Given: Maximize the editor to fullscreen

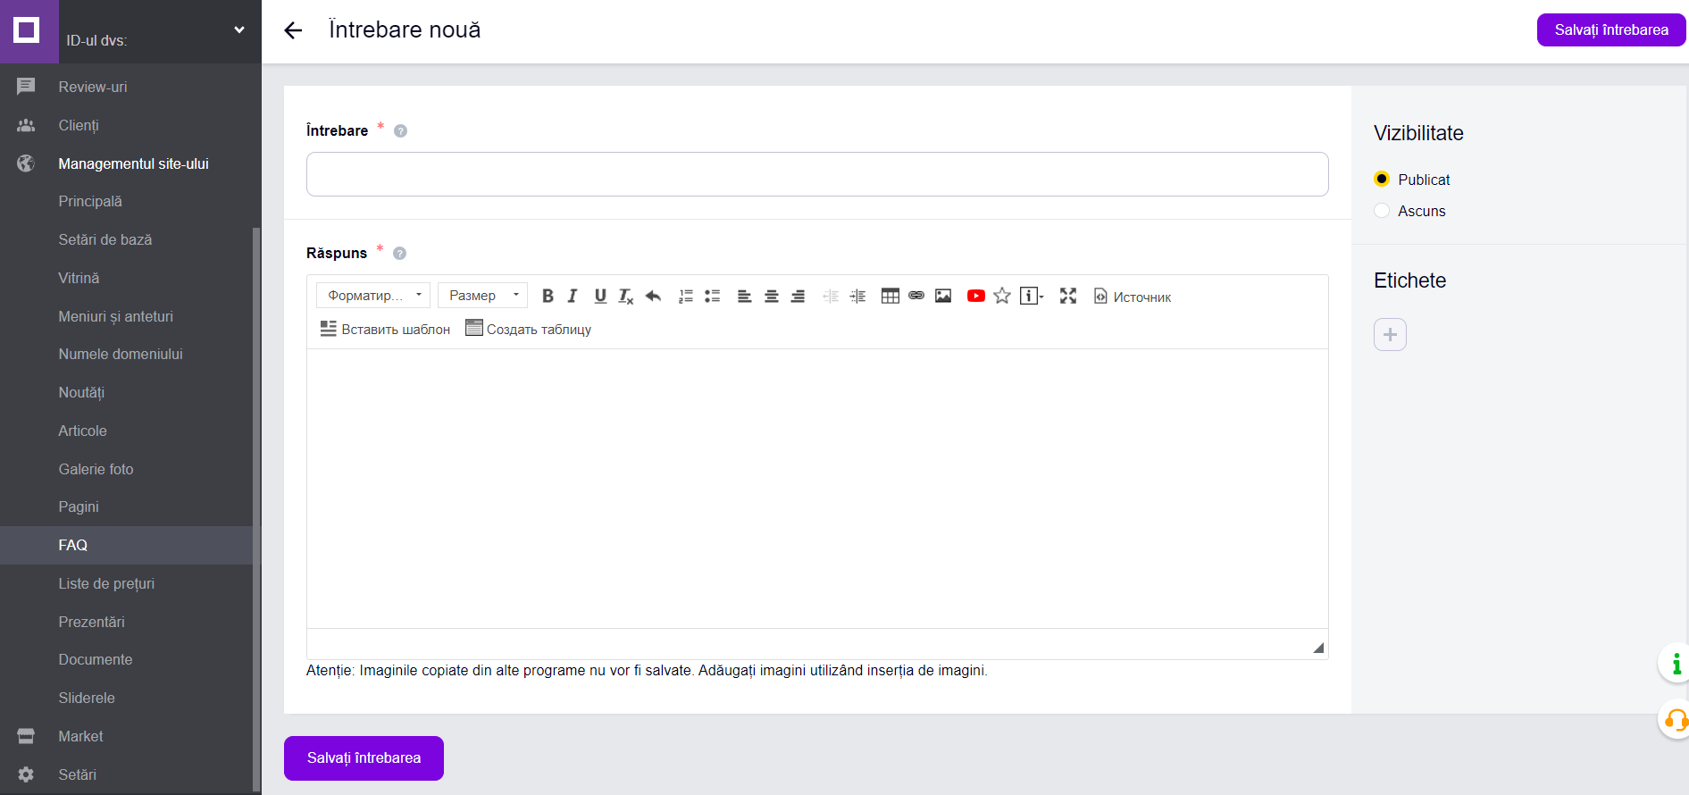Looking at the screenshot, I should tap(1068, 296).
